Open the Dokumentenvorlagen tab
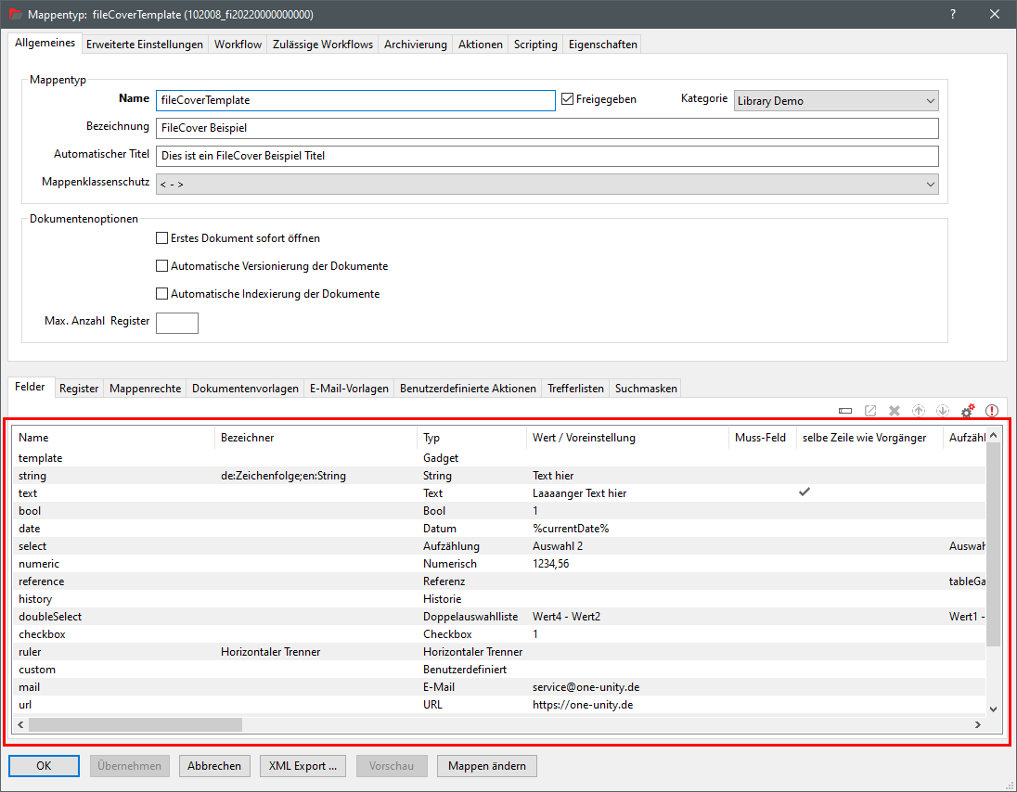 point(245,389)
